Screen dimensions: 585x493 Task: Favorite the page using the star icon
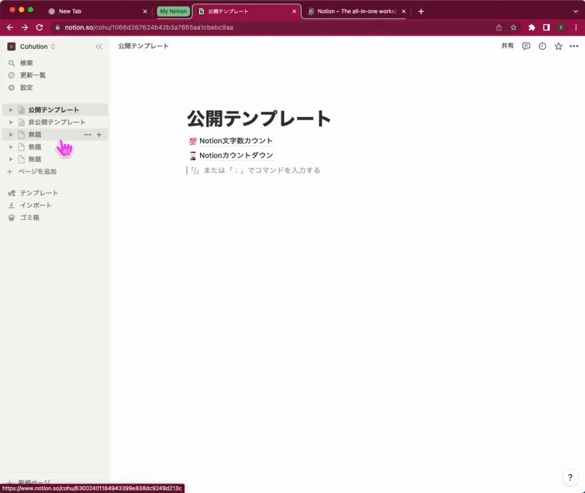pos(558,46)
